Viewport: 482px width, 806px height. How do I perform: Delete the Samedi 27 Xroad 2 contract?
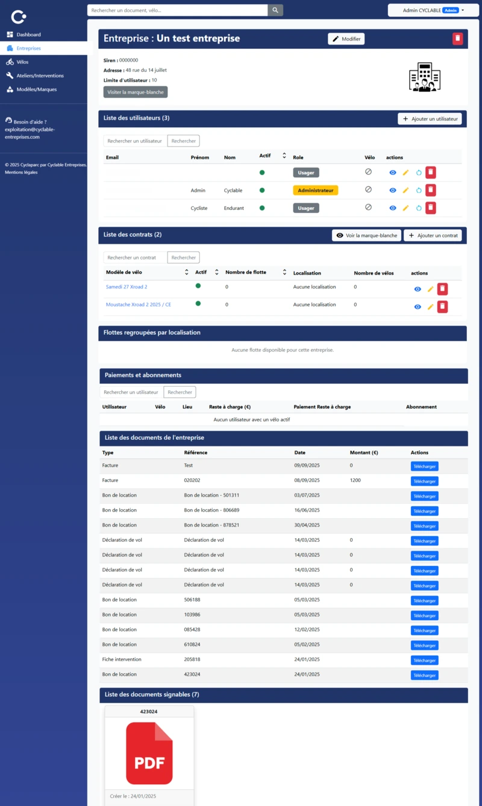pos(442,289)
